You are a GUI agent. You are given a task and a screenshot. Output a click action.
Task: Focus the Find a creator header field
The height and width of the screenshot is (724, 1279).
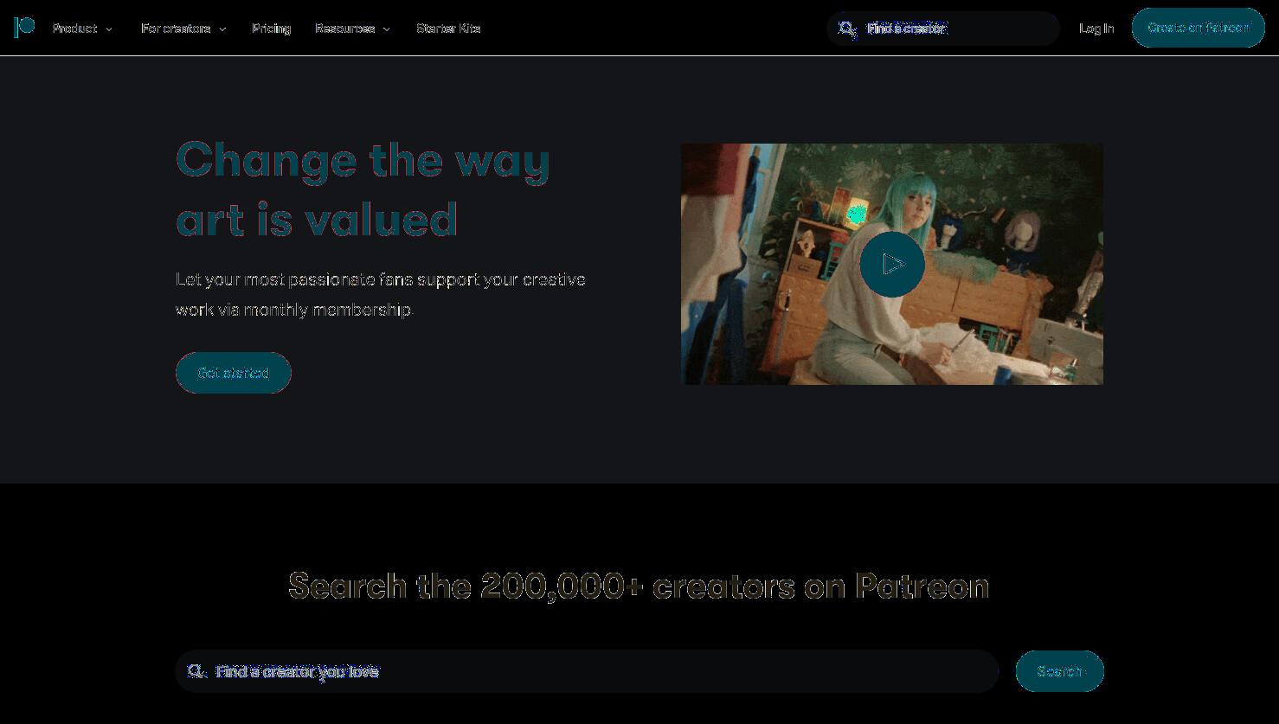coord(943,29)
